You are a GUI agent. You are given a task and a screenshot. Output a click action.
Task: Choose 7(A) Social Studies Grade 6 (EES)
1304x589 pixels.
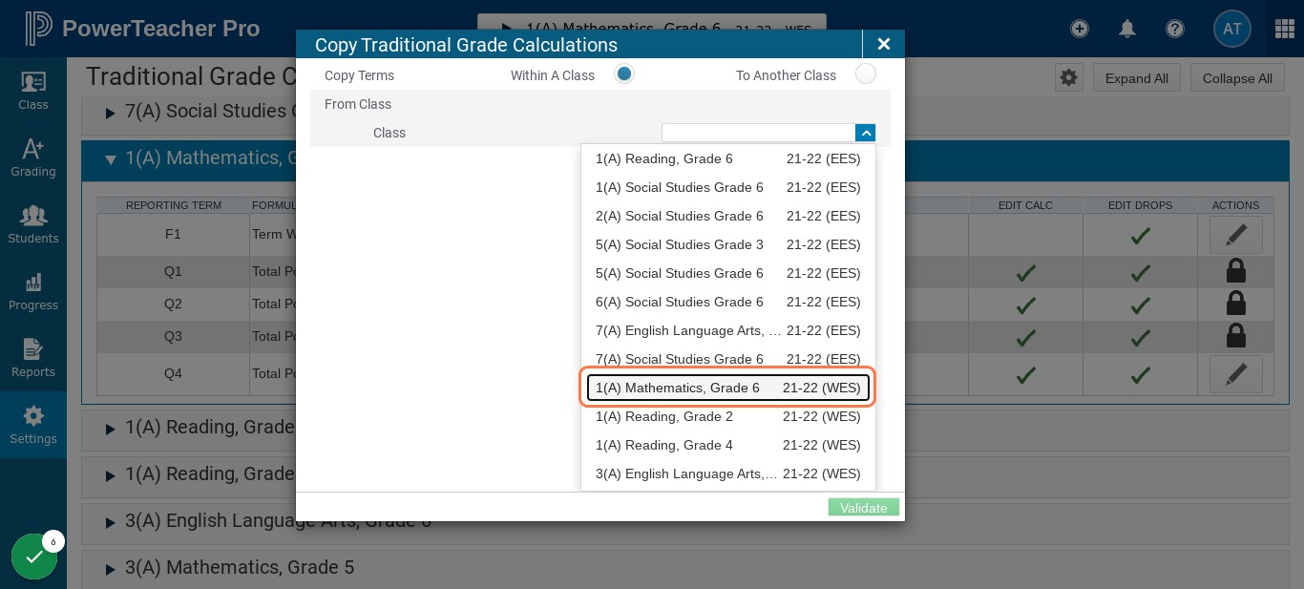tap(728, 359)
